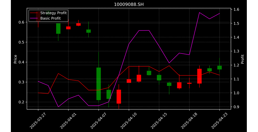Select the Strategy Profit legend label
This screenshot has width=258, height=132.
[x=53, y=13]
